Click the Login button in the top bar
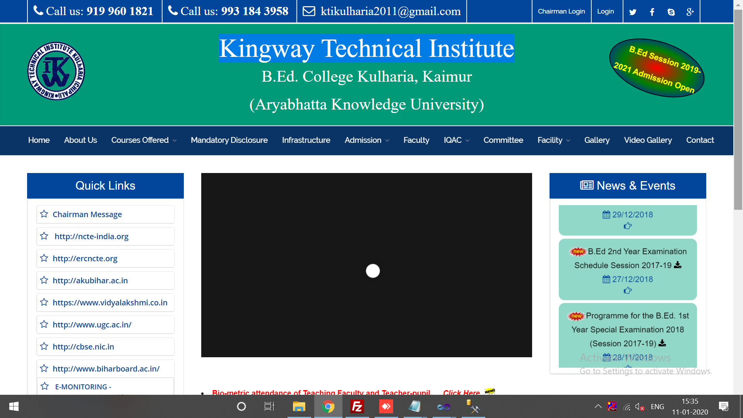Screen dimensions: 743x418 [x=606, y=11]
